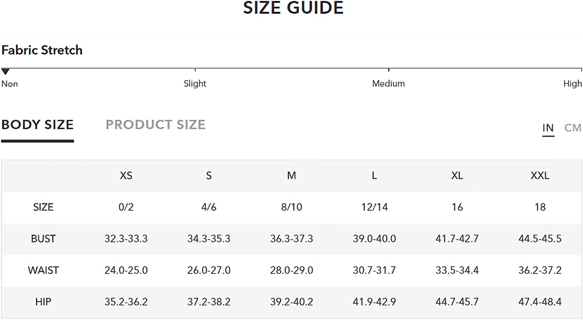
Task: Click the Medium stretch label
Action: 388,84
